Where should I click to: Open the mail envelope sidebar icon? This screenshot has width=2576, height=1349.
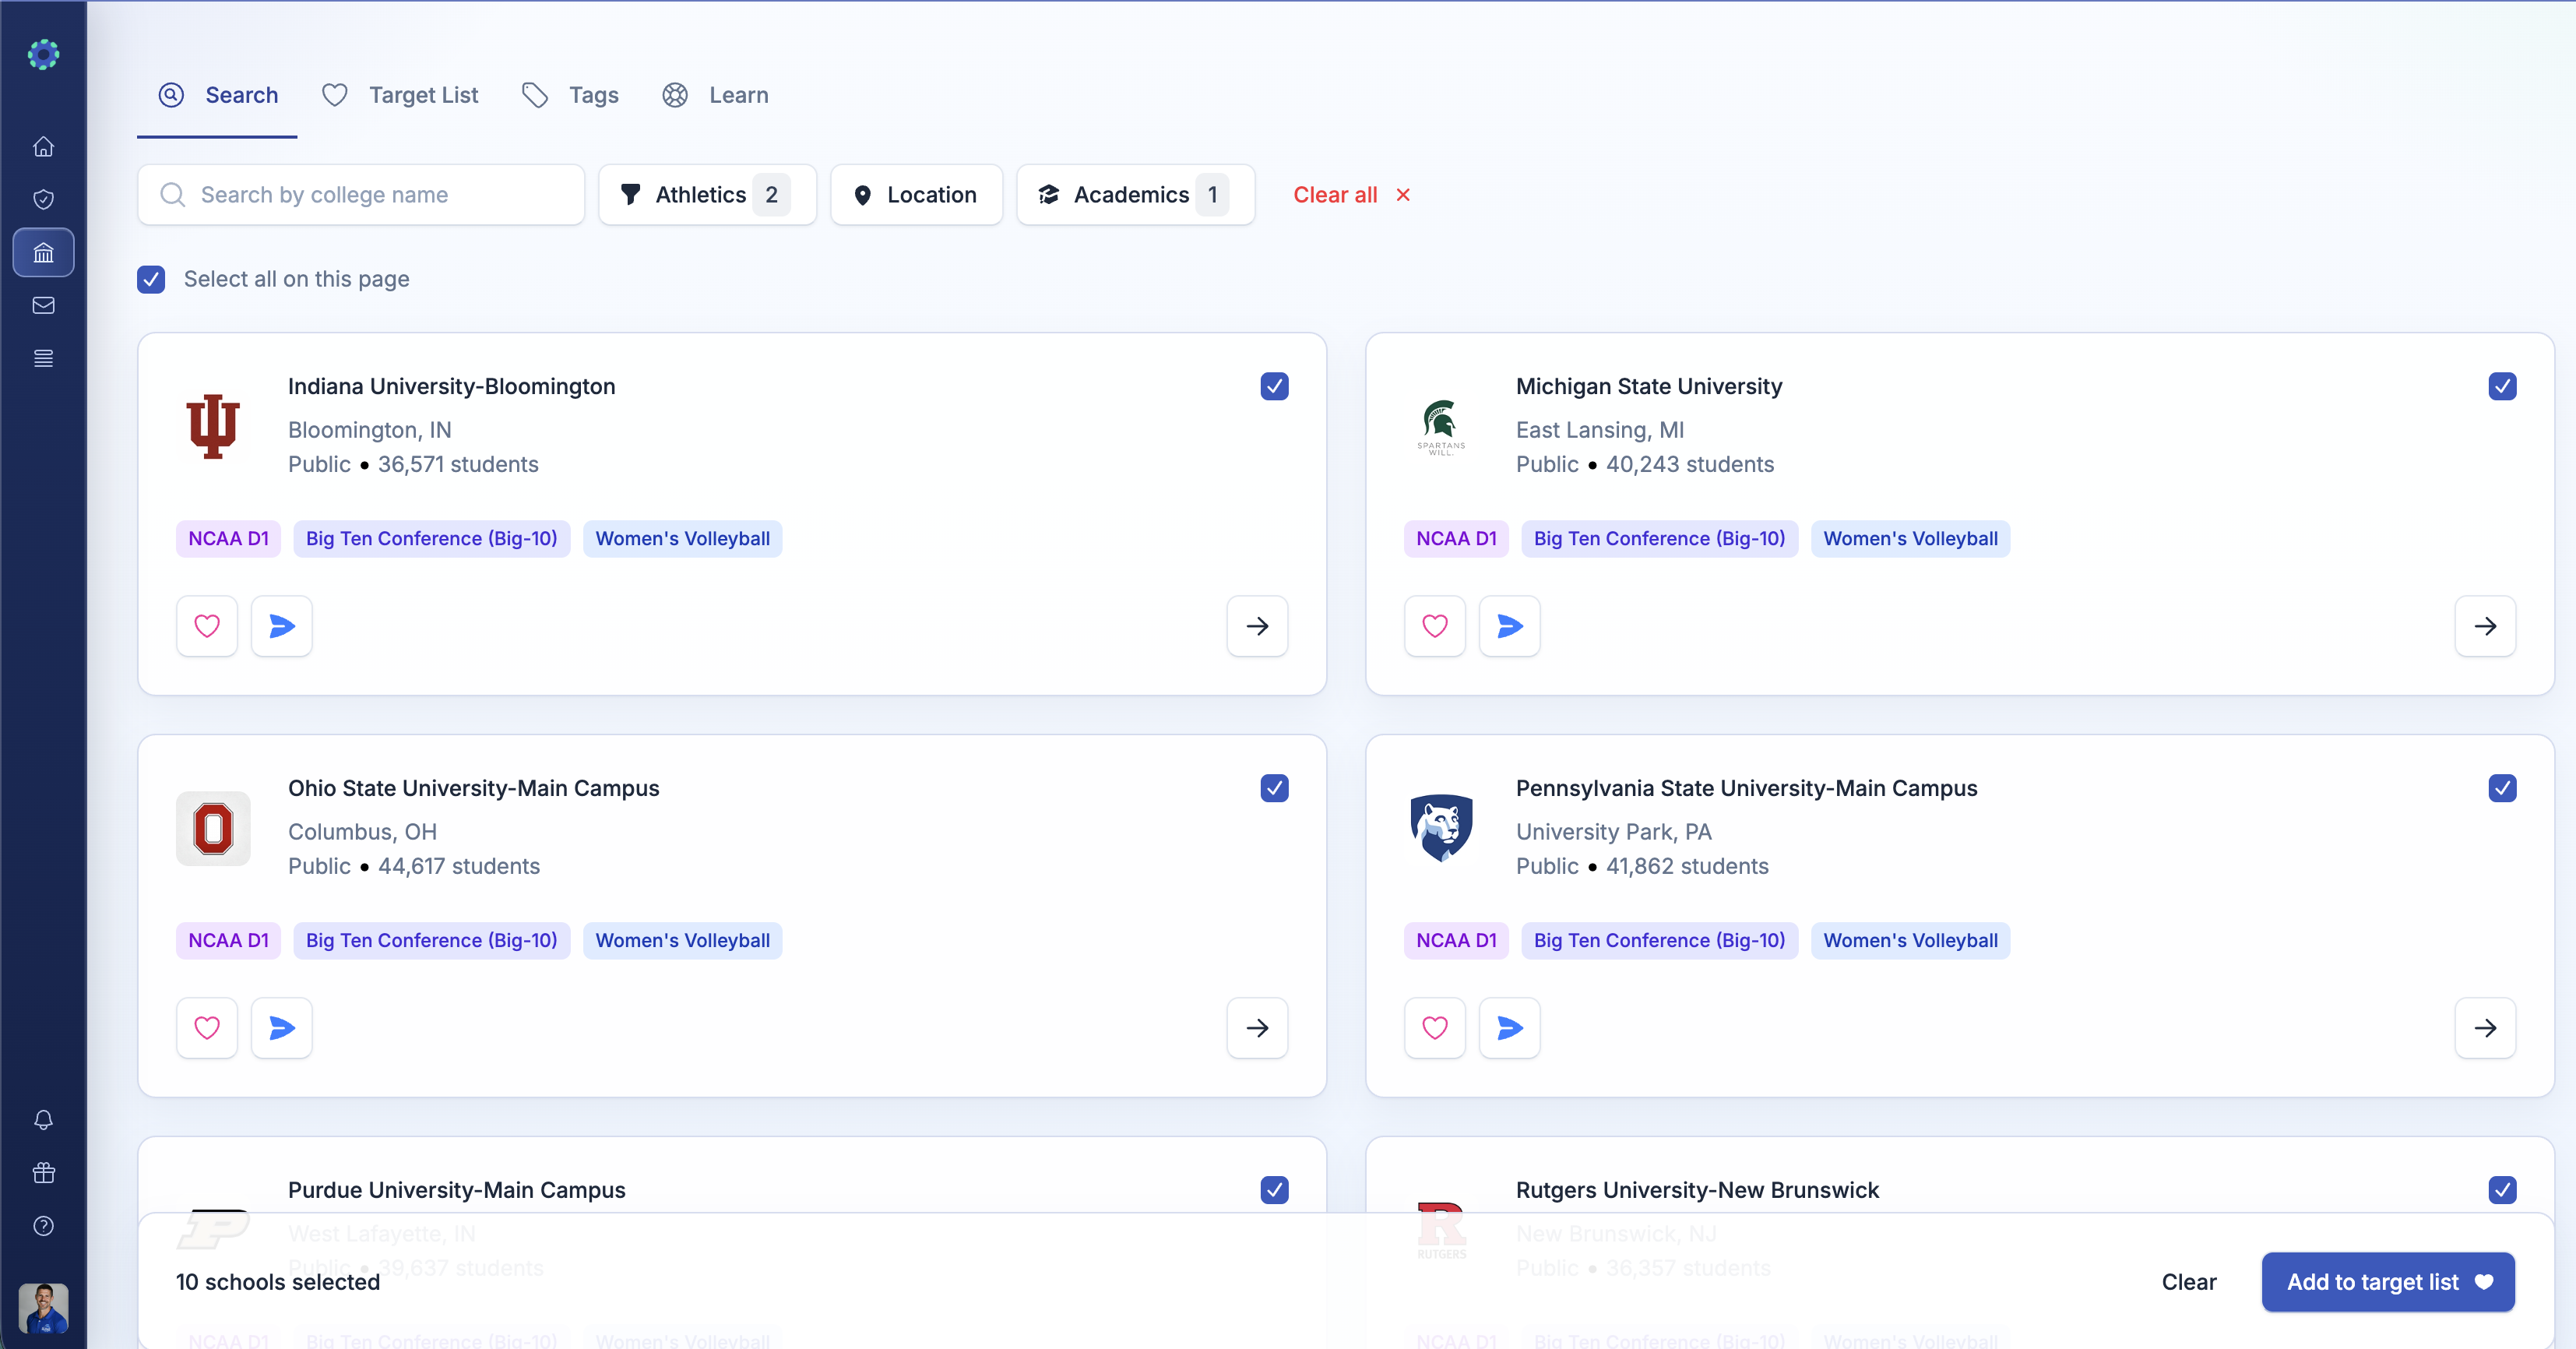click(x=43, y=306)
